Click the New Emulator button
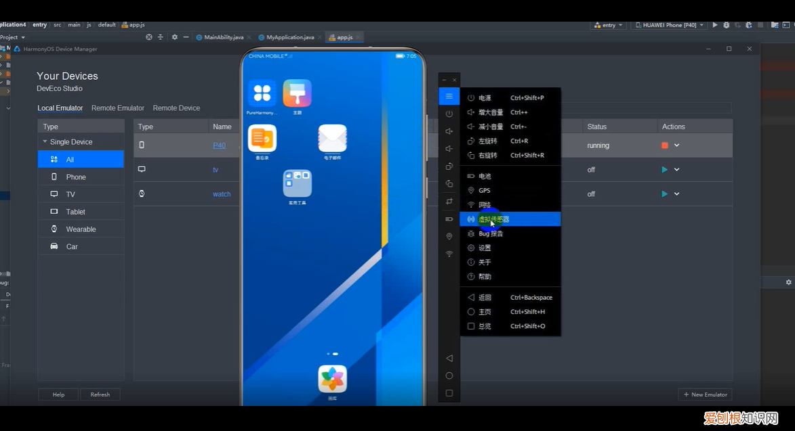This screenshot has height=431, width=795. click(x=705, y=394)
